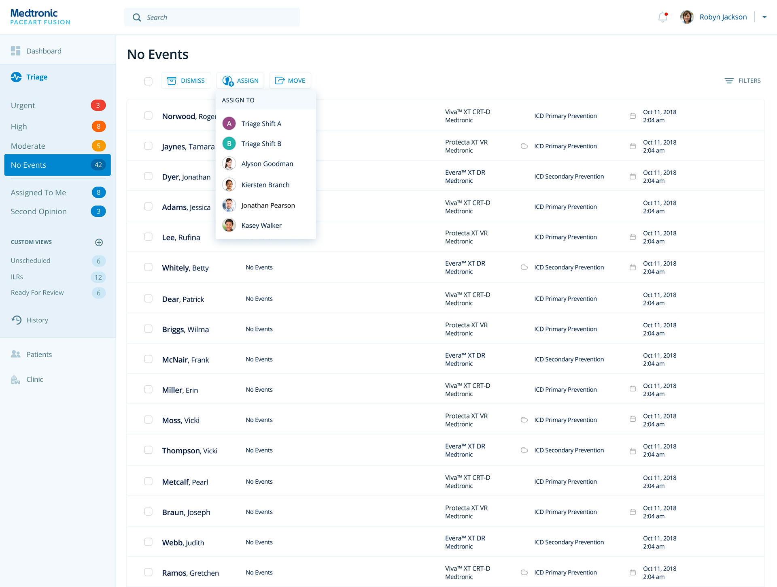The height and width of the screenshot is (587, 777).
Task: Open the Dashboard icon in sidebar
Action: pyautogui.click(x=16, y=51)
